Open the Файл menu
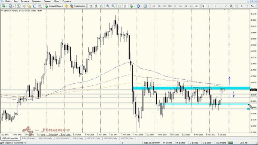Image resolution: width=258 pixels, height=145 pixels. click(x=8, y=1)
